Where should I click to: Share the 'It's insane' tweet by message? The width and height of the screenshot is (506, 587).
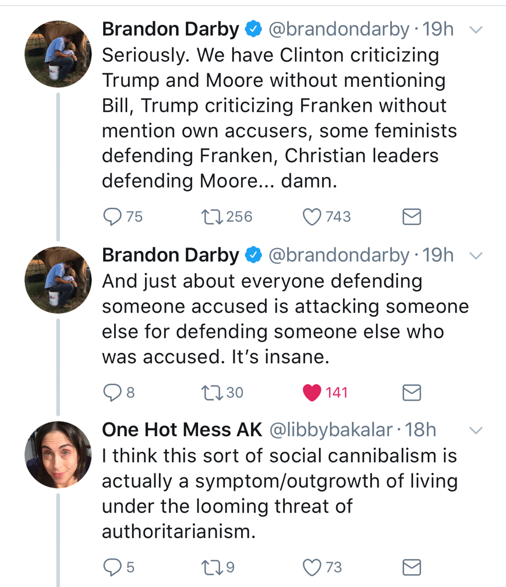pos(412,394)
